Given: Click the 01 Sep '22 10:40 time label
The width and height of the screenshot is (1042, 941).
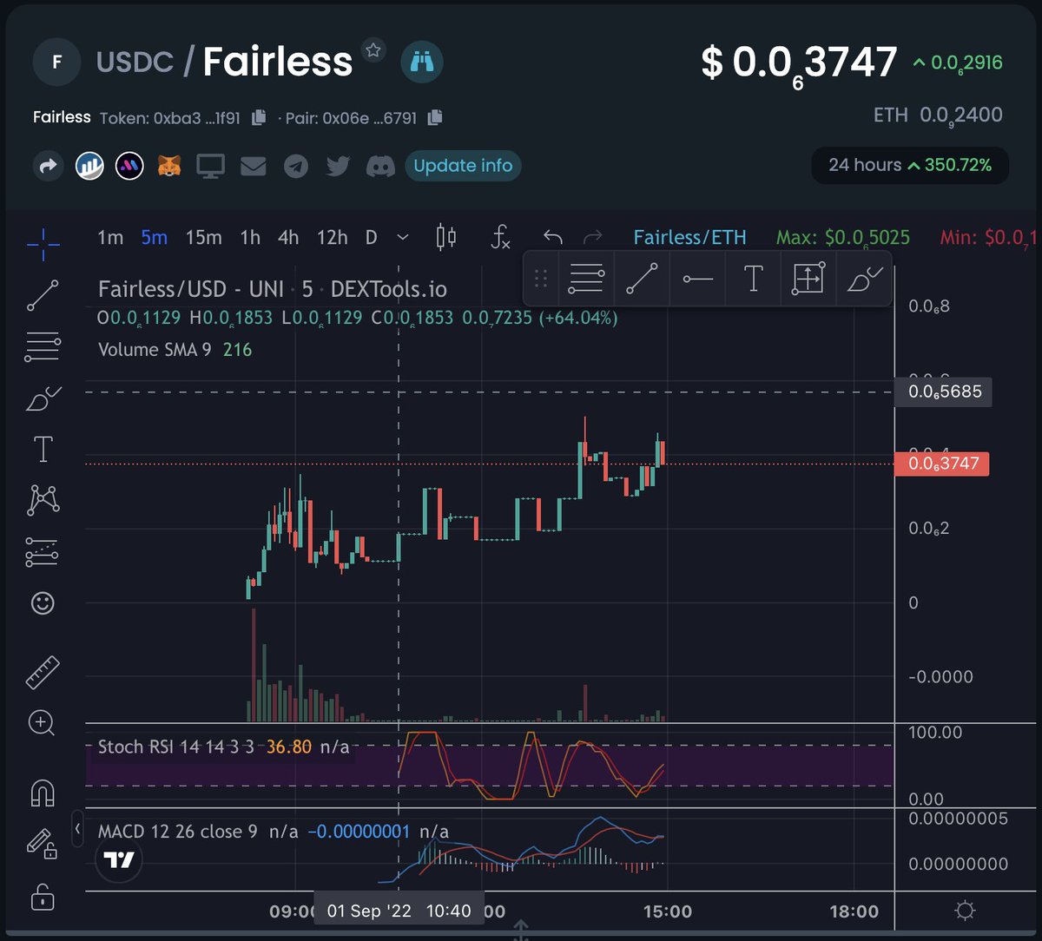Looking at the screenshot, I should 399,911.
